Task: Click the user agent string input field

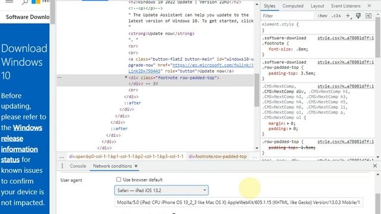Action: click(239, 202)
